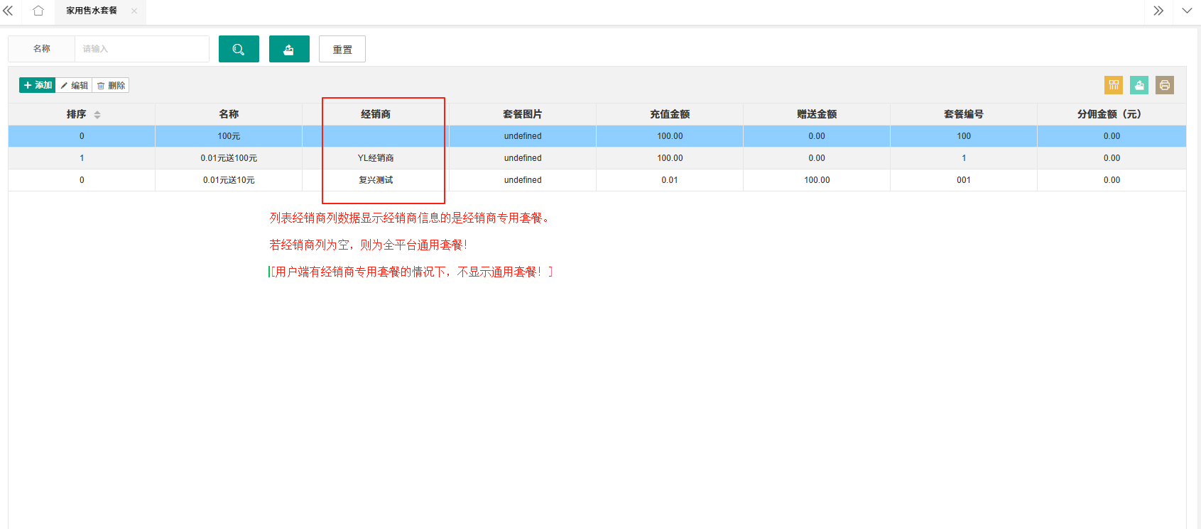The width and height of the screenshot is (1201, 529).
Task: Click the 经销商 column header
Action: tap(376, 114)
